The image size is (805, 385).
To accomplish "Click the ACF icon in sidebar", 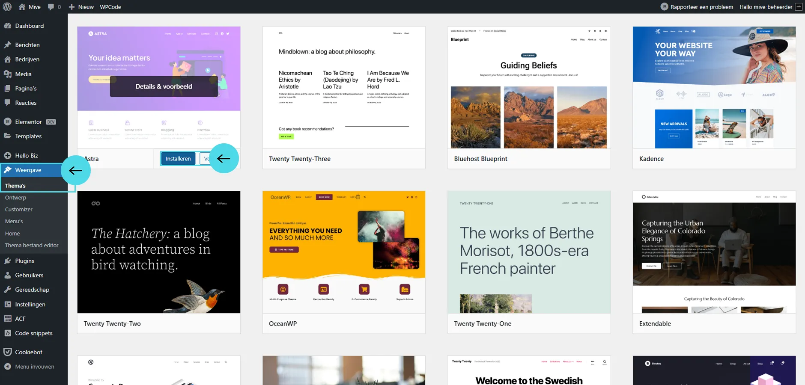I will point(8,319).
